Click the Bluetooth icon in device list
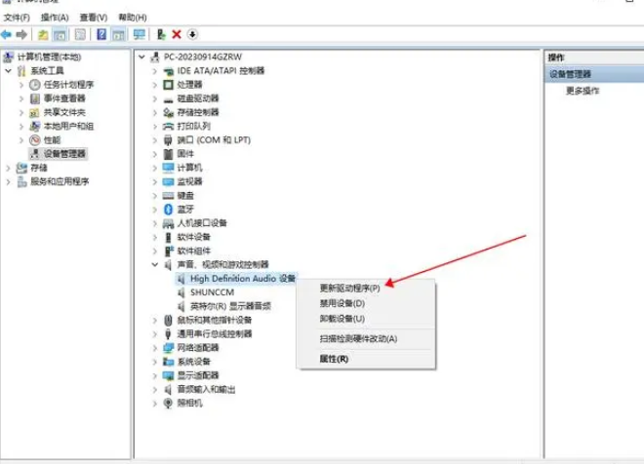Image resolution: width=644 pixels, height=464 pixels. pos(168,210)
